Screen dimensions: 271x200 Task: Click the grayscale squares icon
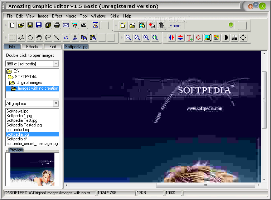(234, 37)
